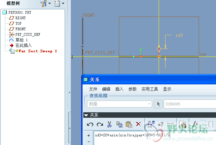
Task: Select PRT_CSYS_DEF coordinate system tree item
Action: point(28,34)
